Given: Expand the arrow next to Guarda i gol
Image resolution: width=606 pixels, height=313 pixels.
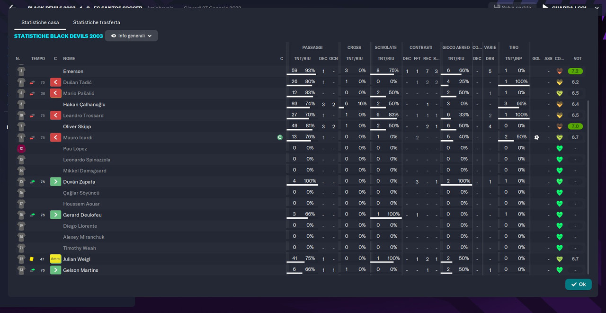Looking at the screenshot, I should [x=597, y=8].
